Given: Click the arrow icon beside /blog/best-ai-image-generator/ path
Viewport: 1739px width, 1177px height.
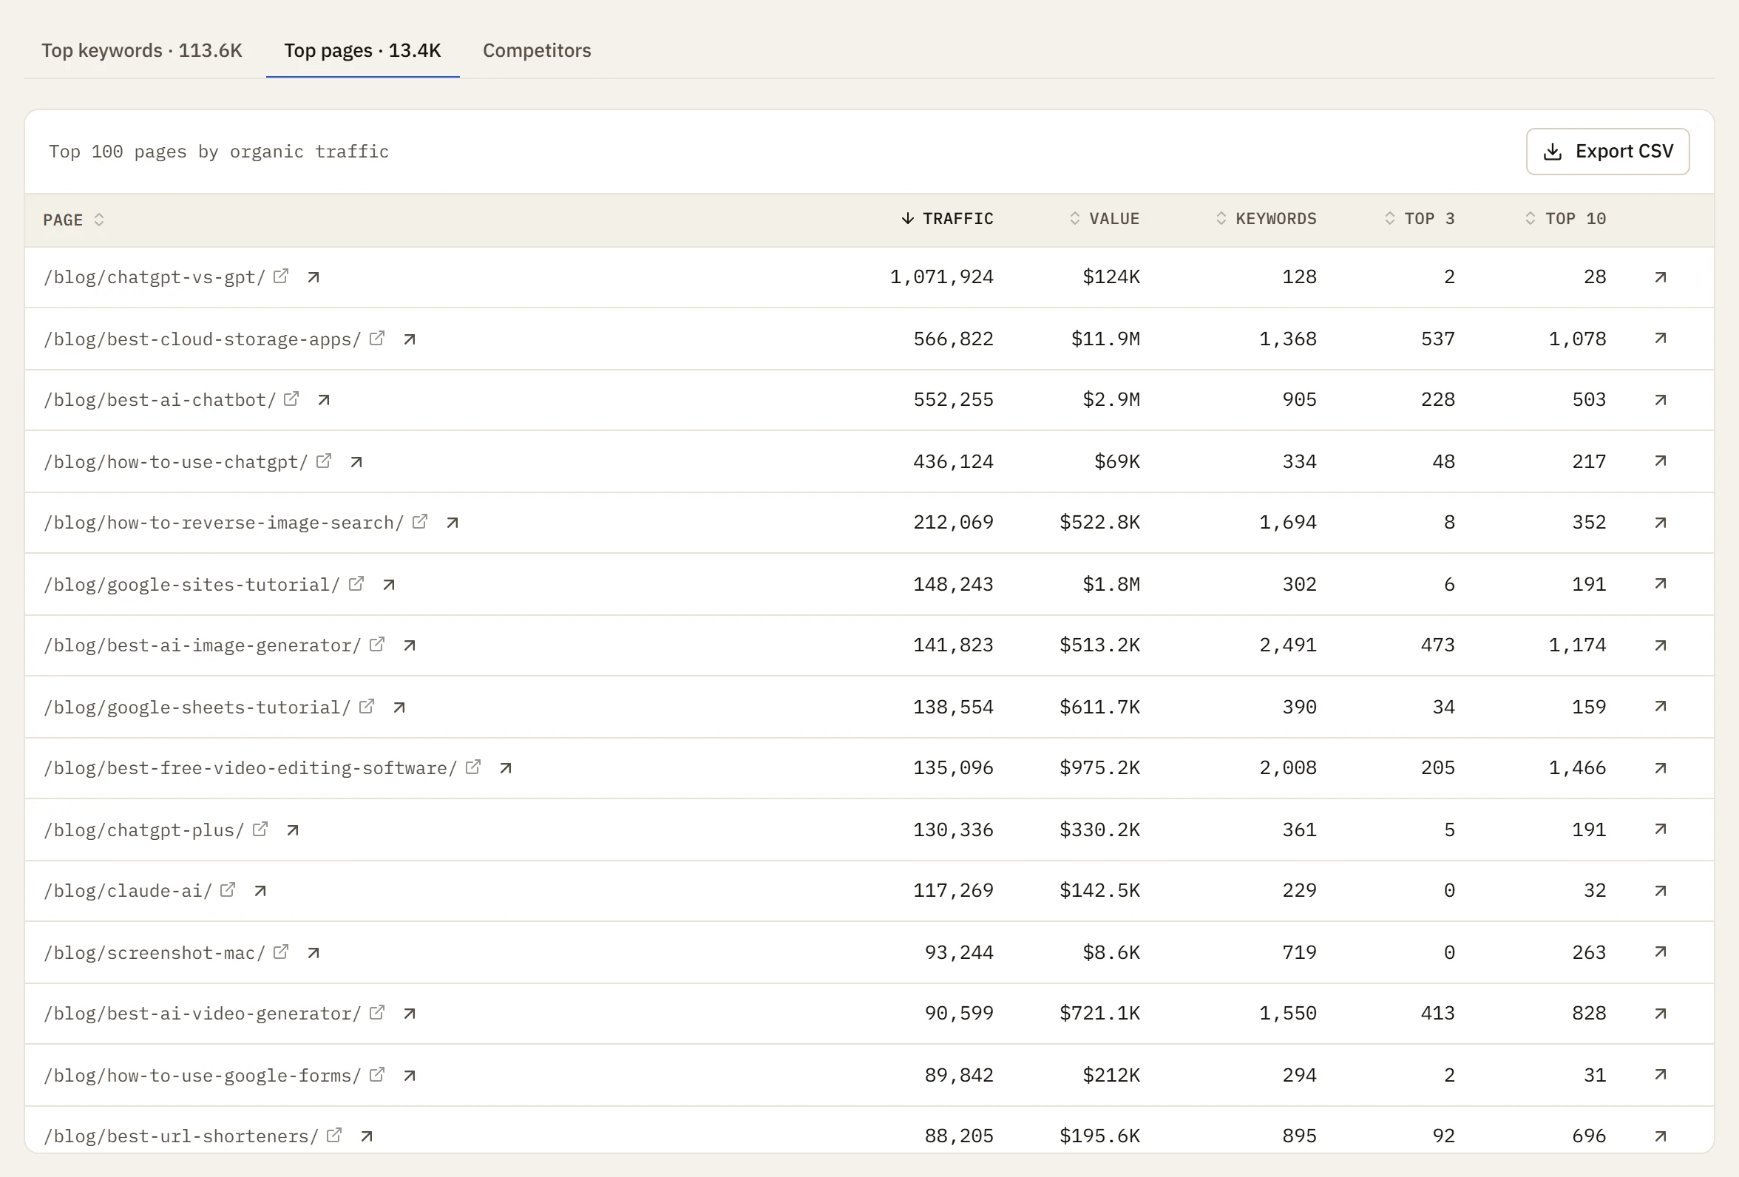Looking at the screenshot, I should coord(410,645).
